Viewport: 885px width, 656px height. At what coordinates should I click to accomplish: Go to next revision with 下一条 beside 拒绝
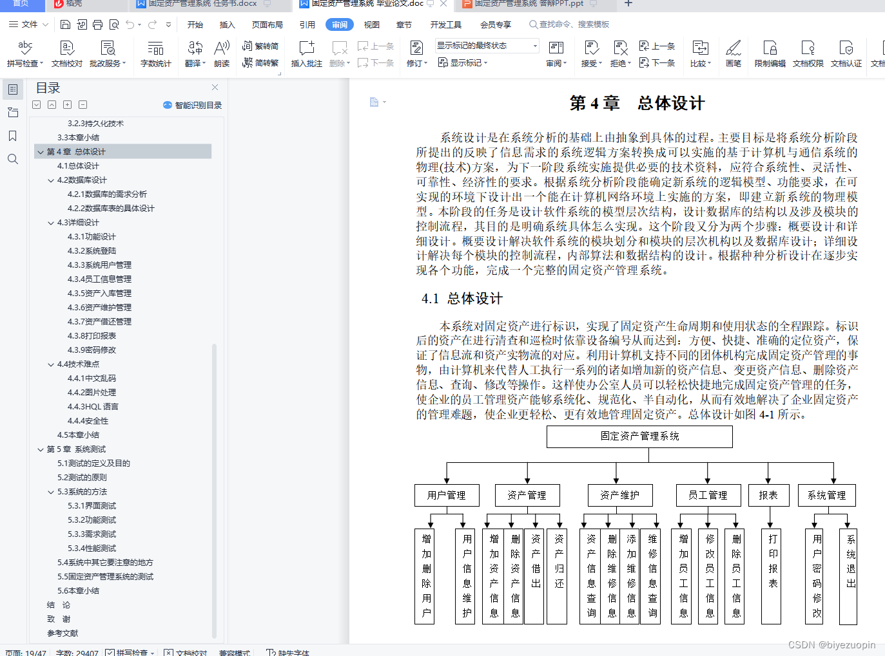(657, 63)
